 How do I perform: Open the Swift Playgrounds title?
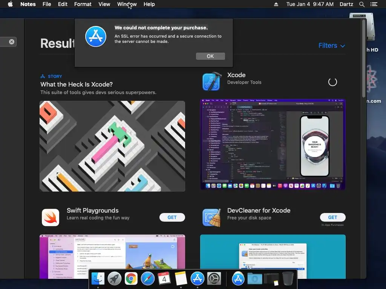[93, 211]
